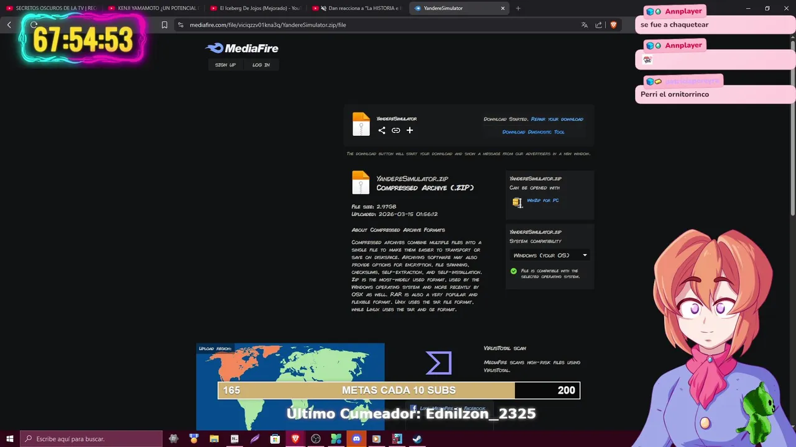Click the Download Started text
Image resolution: width=796 pixels, height=447 pixels.
pyautogui.click(x=506, y=119)
